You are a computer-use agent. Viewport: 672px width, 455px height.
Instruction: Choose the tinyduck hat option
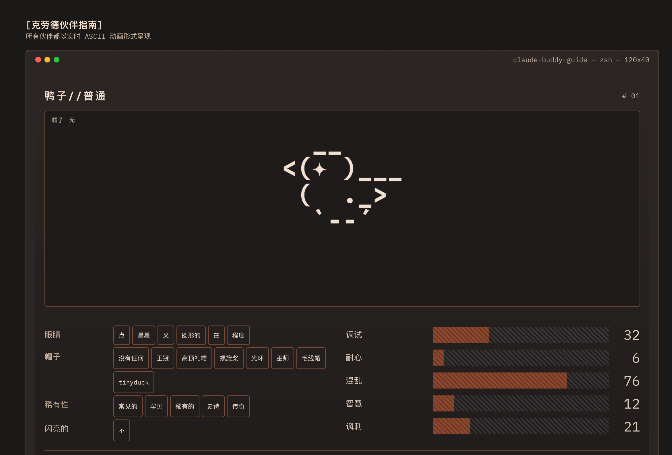pos(133,382)
